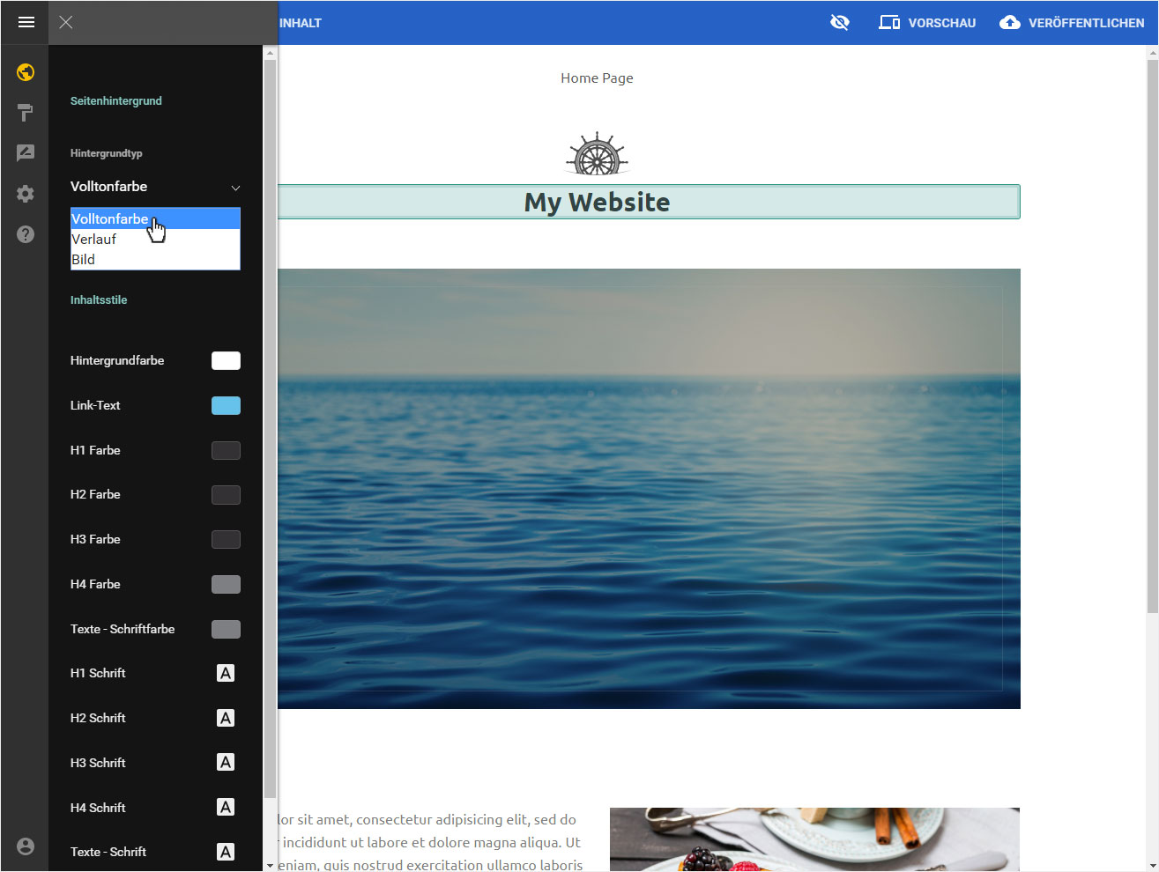The height and width of the screenshot is (872, 1159).
Task: Open the hamburger main menu
Action: click(x=26, y=22)
